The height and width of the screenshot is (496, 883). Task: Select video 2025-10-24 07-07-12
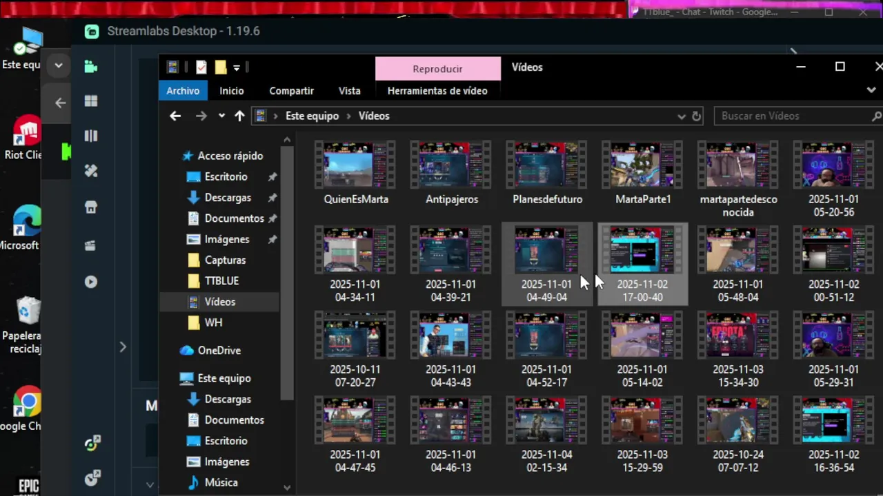tap(738, 435)
